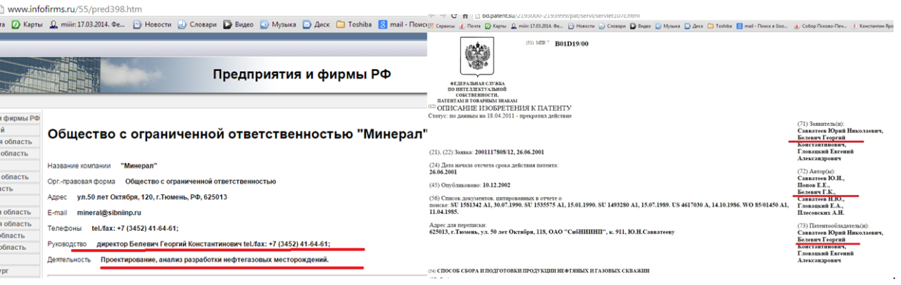Open the mail - Поиск bookmark in left browser
The image size is (901, 285).
[403, 24]
